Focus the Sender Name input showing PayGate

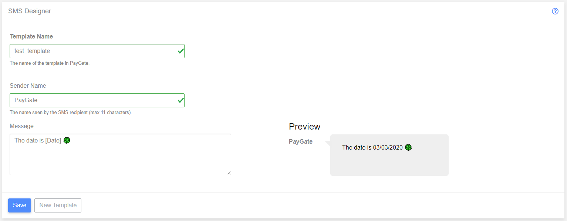coord(97,100)
